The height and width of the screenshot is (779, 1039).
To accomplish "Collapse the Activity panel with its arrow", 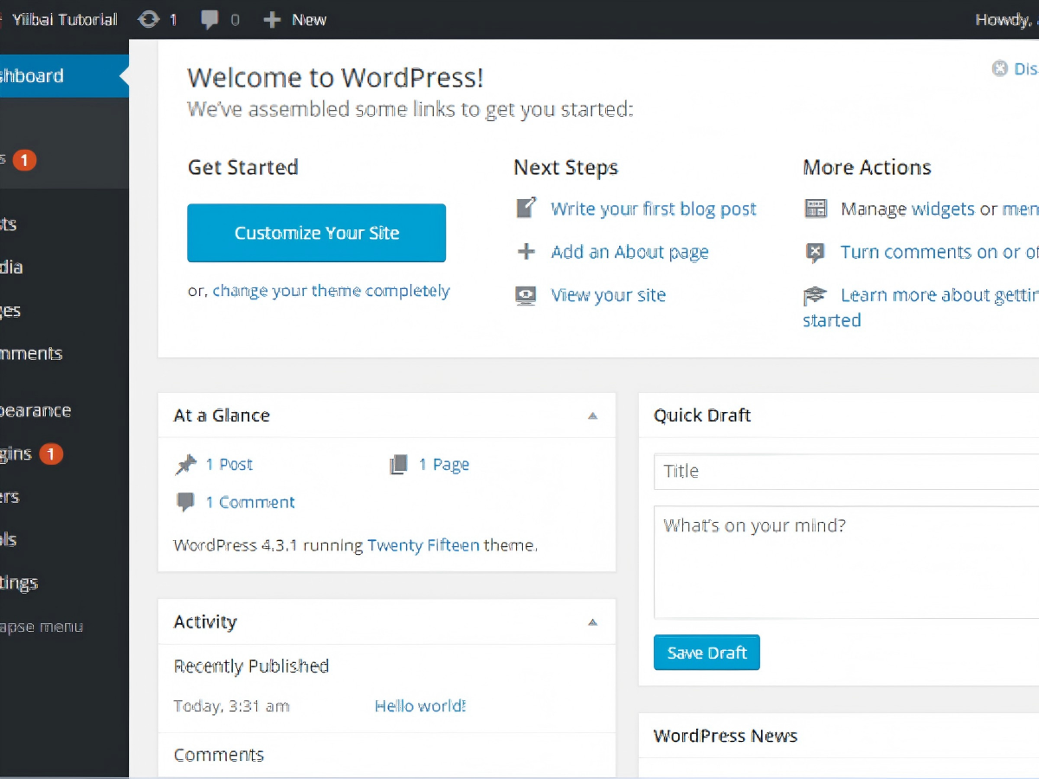I will tap(592, 621).
